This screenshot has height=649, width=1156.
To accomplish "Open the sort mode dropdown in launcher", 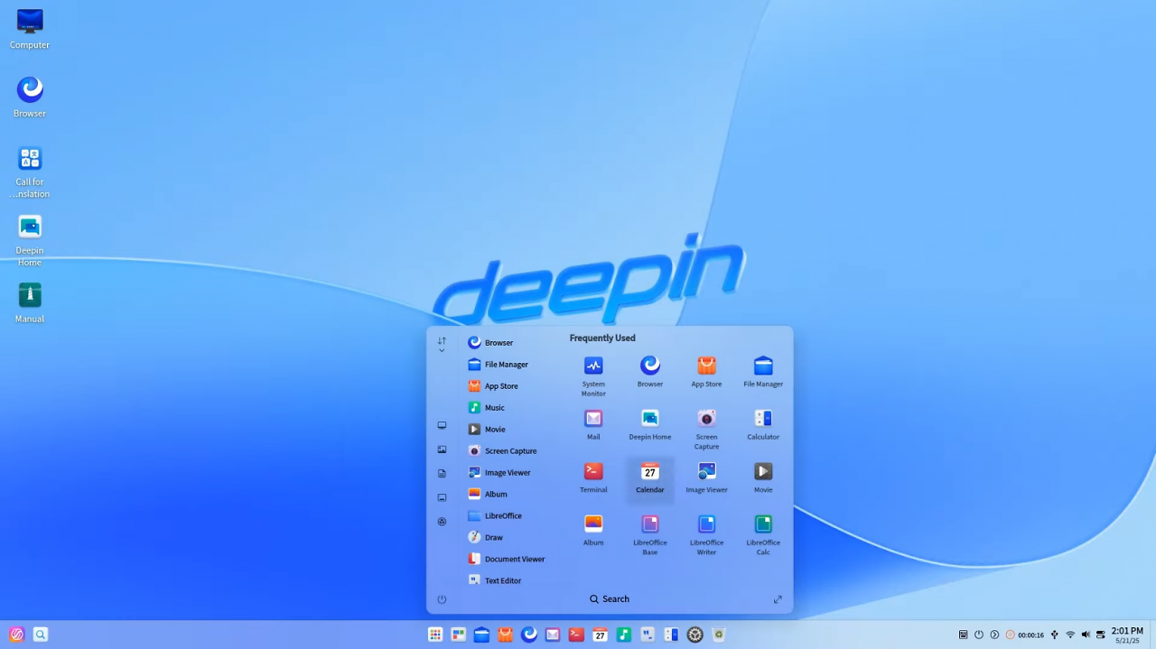I will pos(442,345).
